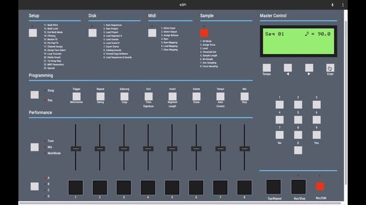Viewport: 366px width, 205px height.
Task: Click the fader handle above pad 2
Action: [100, 149]
